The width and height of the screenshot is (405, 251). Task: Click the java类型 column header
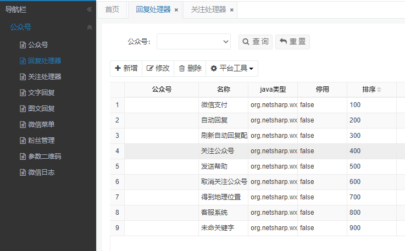point(273,90)
